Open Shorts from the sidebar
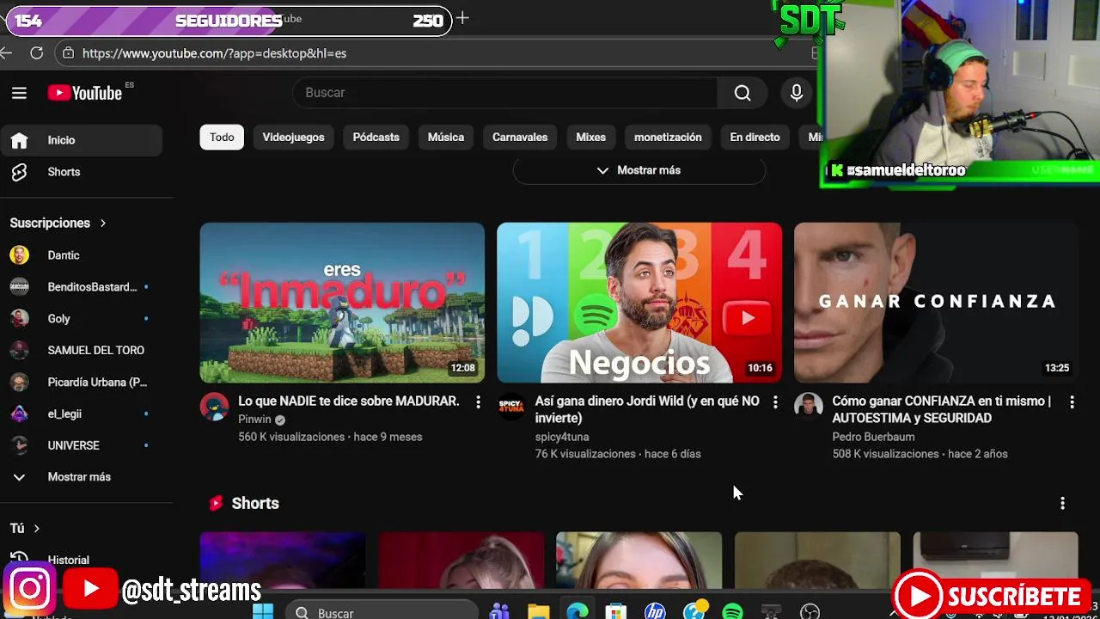The width and height of the screenshot is (1100, 619). coord(81,172)
